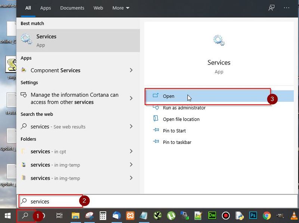Open uTorrent from the taskbar
Viewport: 299px width, 223px height.
(x=171, y=216)
